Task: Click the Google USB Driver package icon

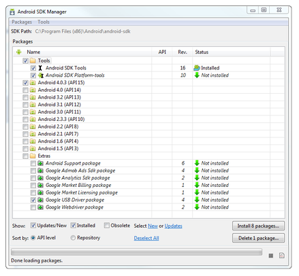Action: point(40,200)
